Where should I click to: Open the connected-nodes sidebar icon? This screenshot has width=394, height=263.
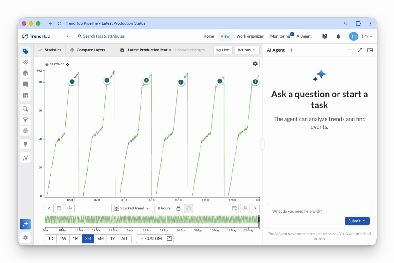click(25, 157)
